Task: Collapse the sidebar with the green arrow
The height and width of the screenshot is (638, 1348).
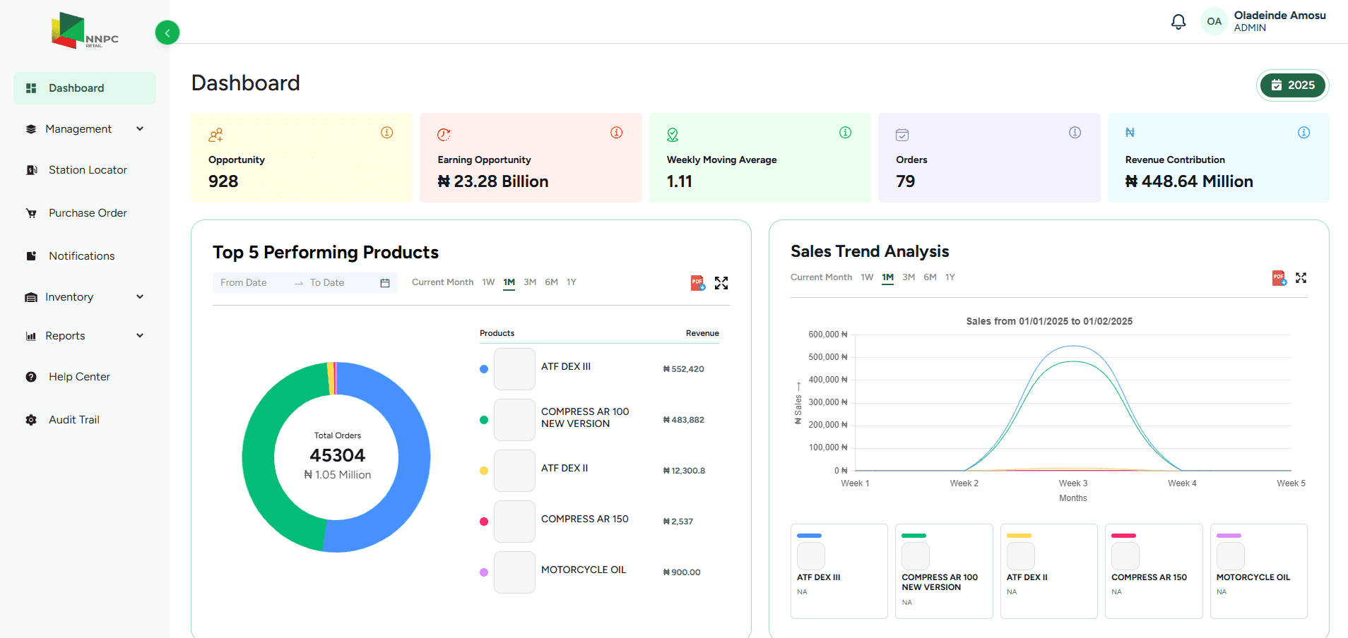Action: click(x=167, y=32)
